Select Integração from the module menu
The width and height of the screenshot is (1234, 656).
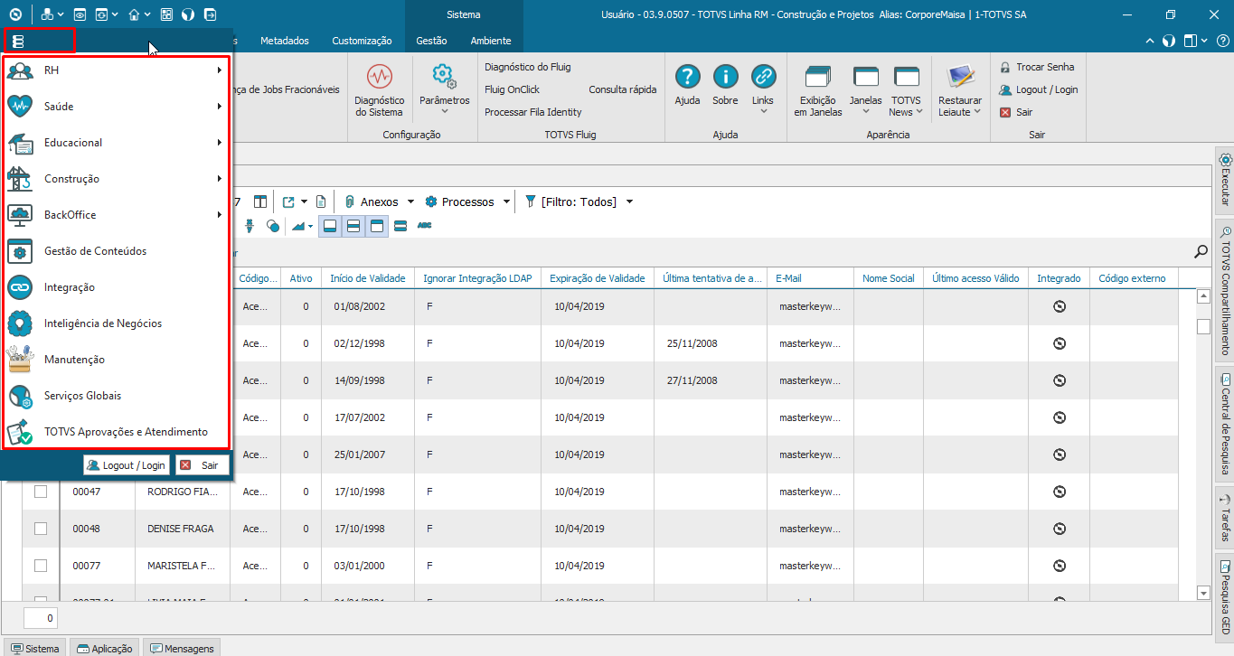pyautogui.click(x=70, y=287)
